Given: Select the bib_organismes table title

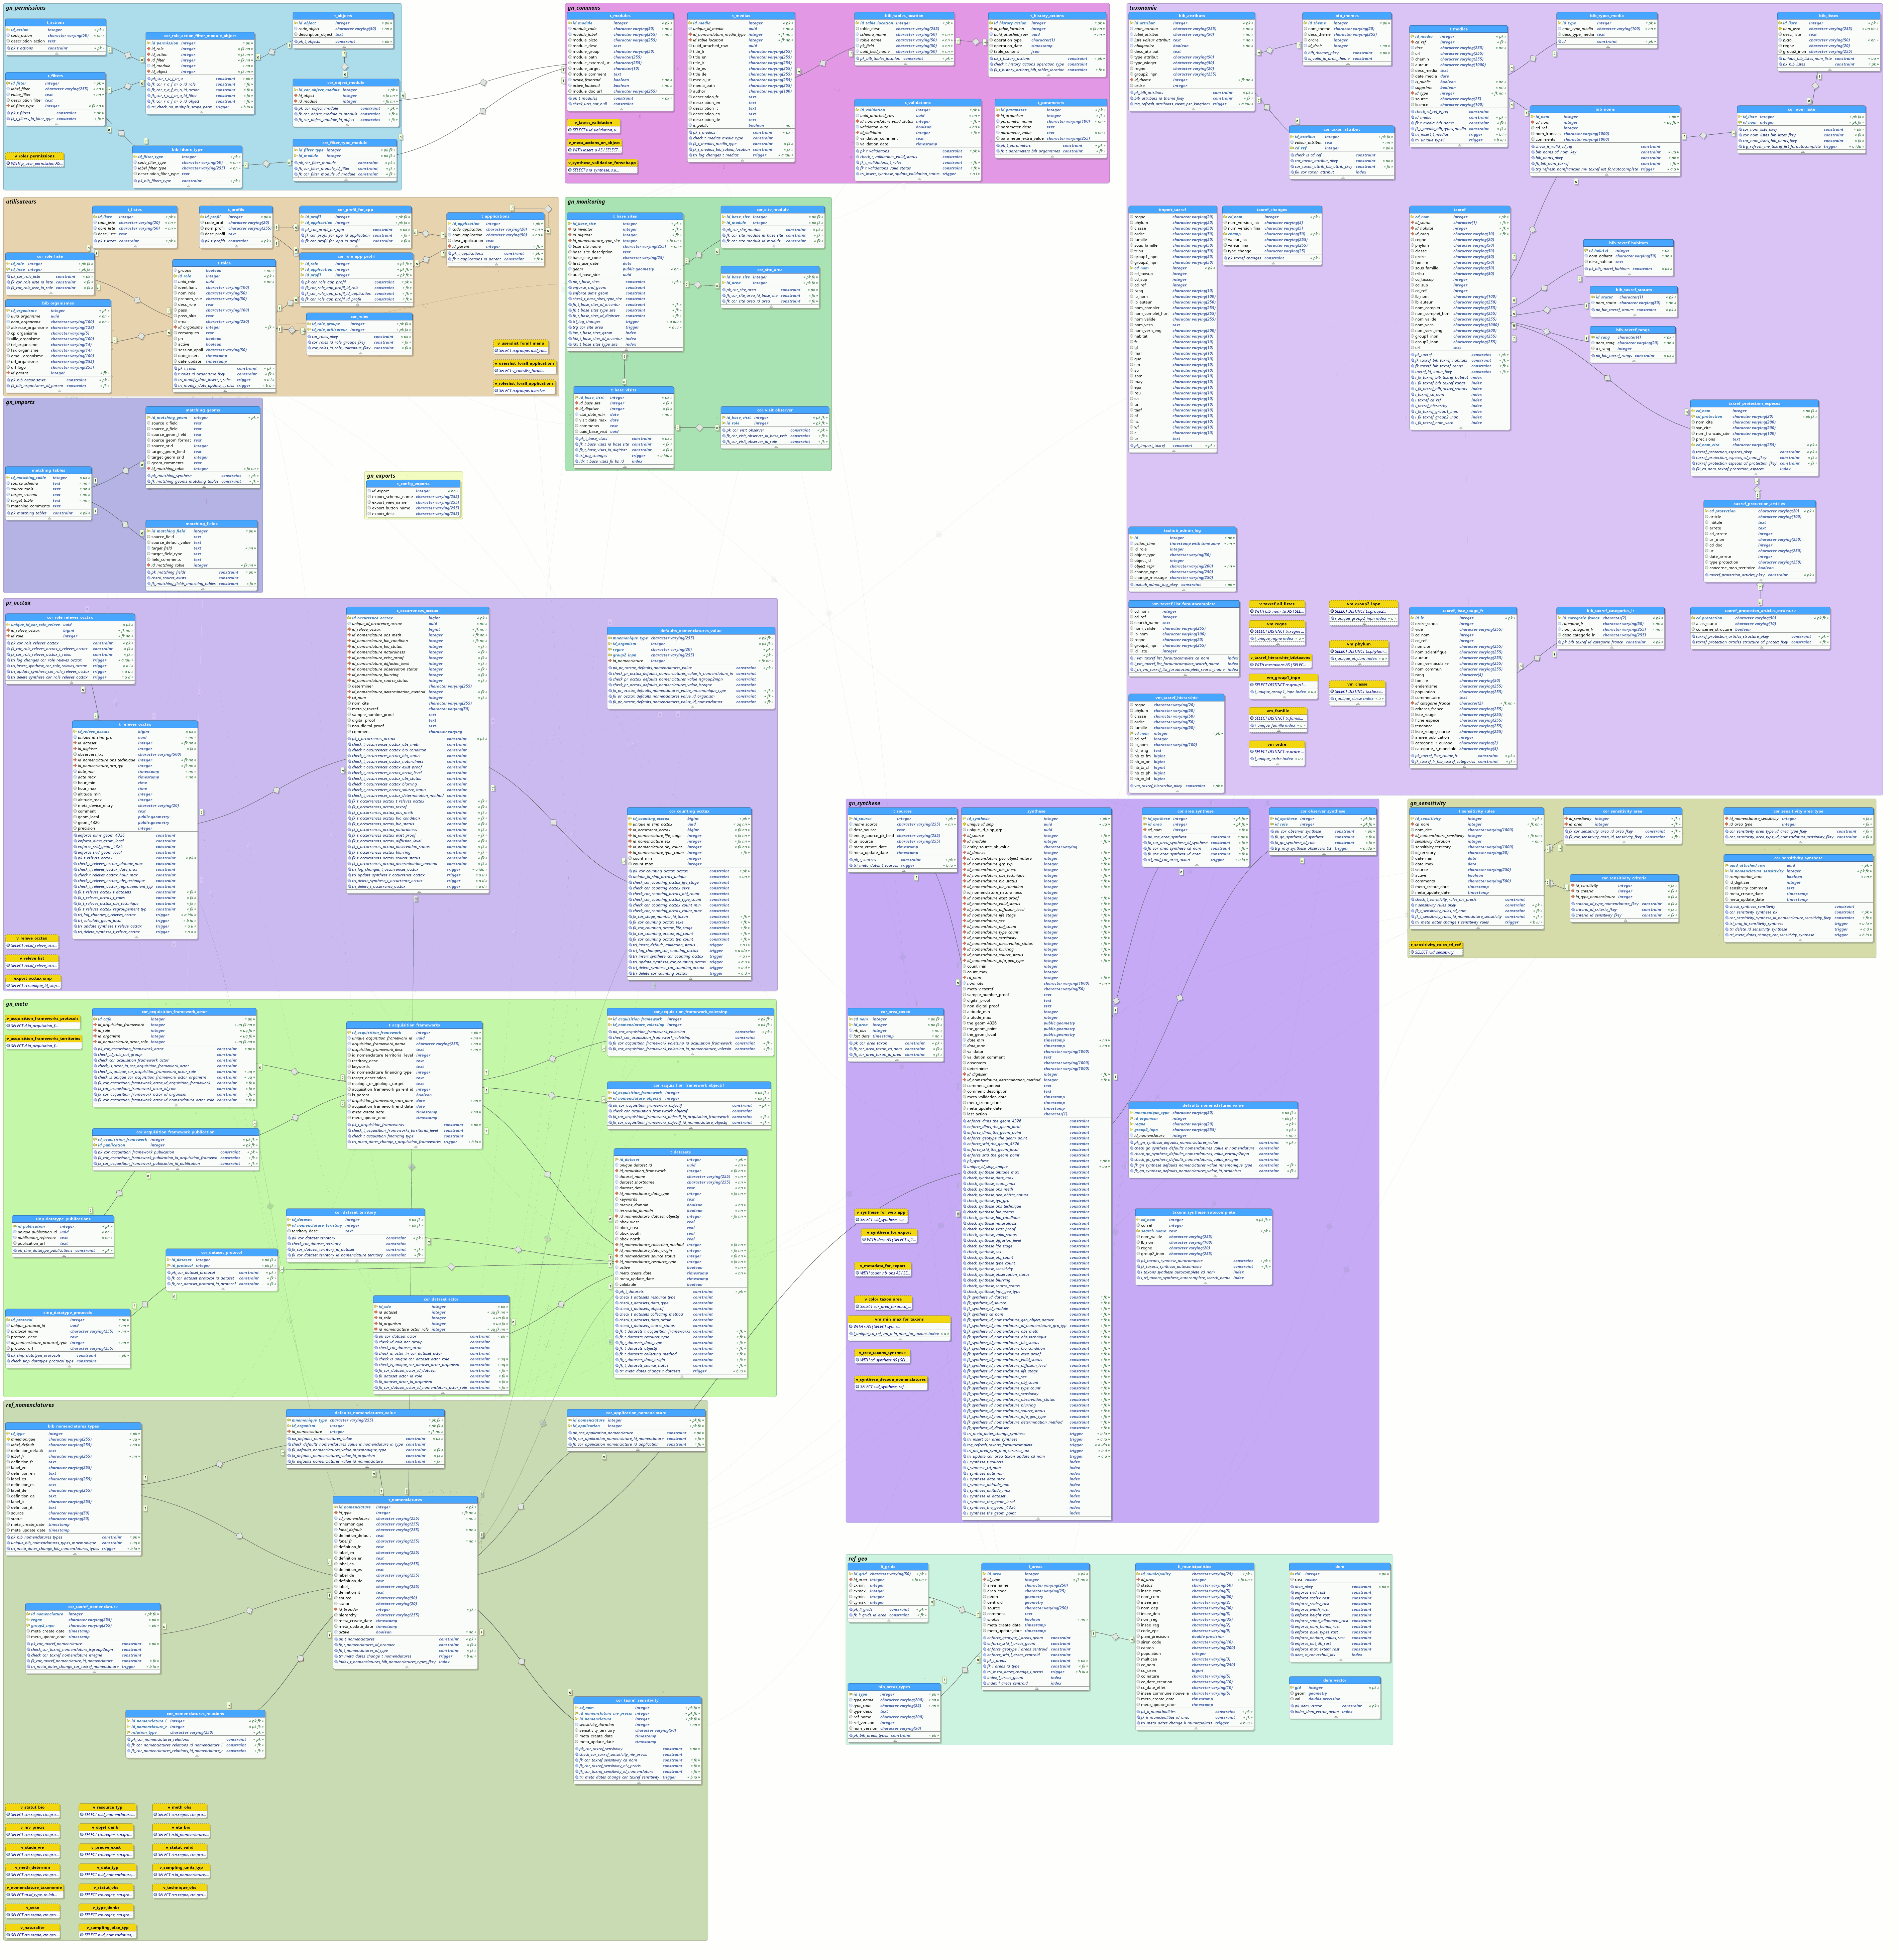Looking at the screenshot, I should 58,303.
